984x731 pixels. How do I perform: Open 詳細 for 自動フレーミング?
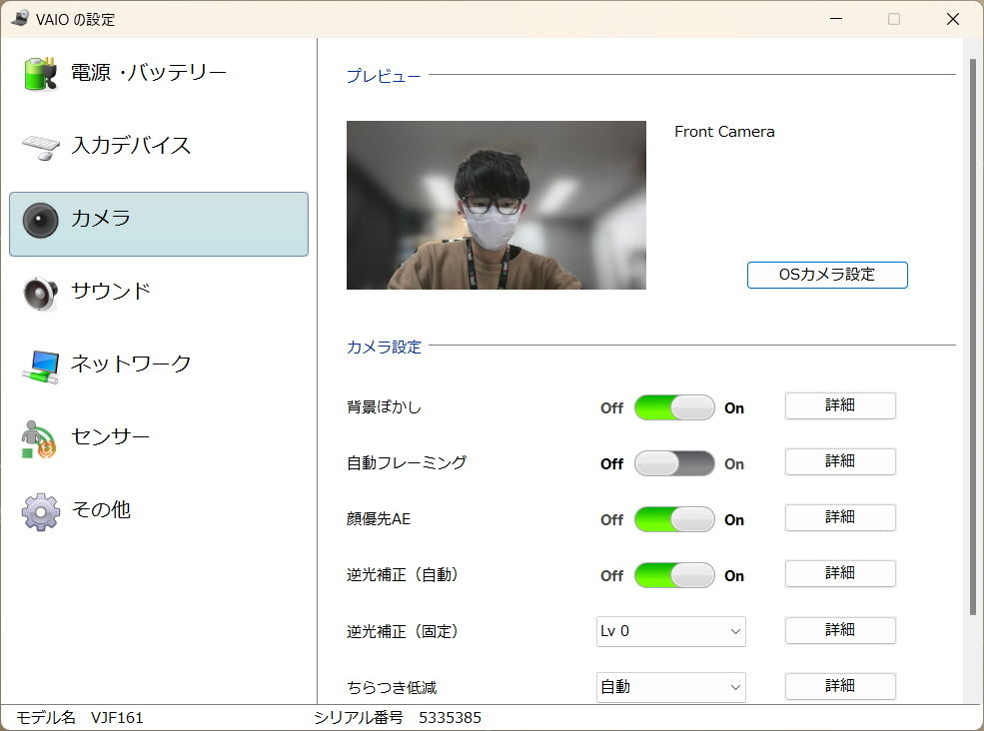coord(840,461)
